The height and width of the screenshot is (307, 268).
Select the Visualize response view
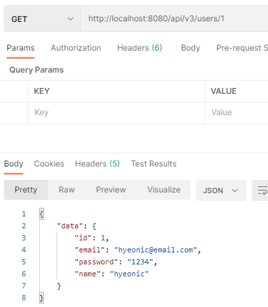[164, 190]
